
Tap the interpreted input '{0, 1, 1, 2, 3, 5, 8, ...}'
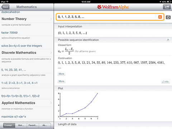[x=72, y=33]
